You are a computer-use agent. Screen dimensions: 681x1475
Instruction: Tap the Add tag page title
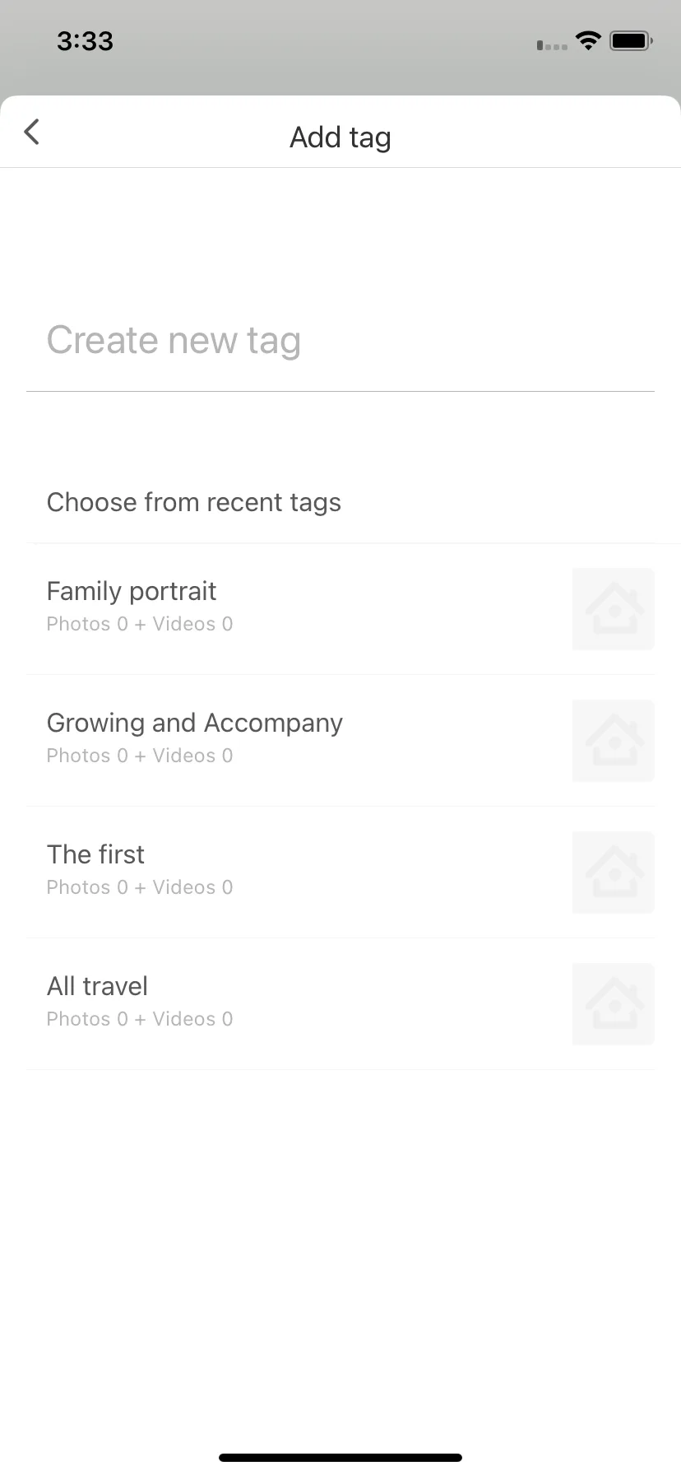coord(340,137)
